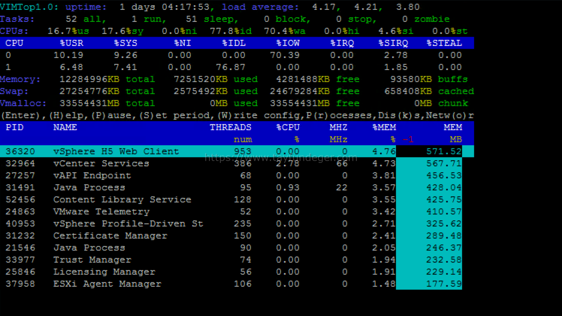Click the red -1 sort indicator
Screen dimensions: 562x316
(x=408, y=140)
